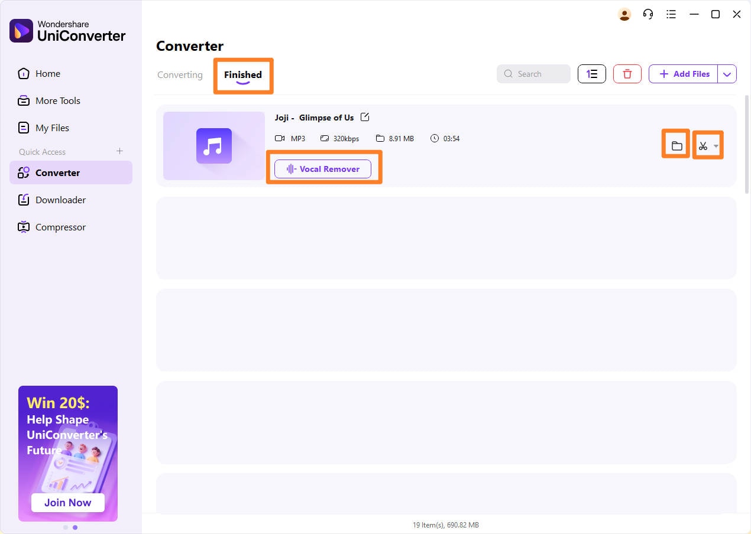Viewport: 751px width, 534px height.
Task: Open the Home page
Action: click(71, 74)
